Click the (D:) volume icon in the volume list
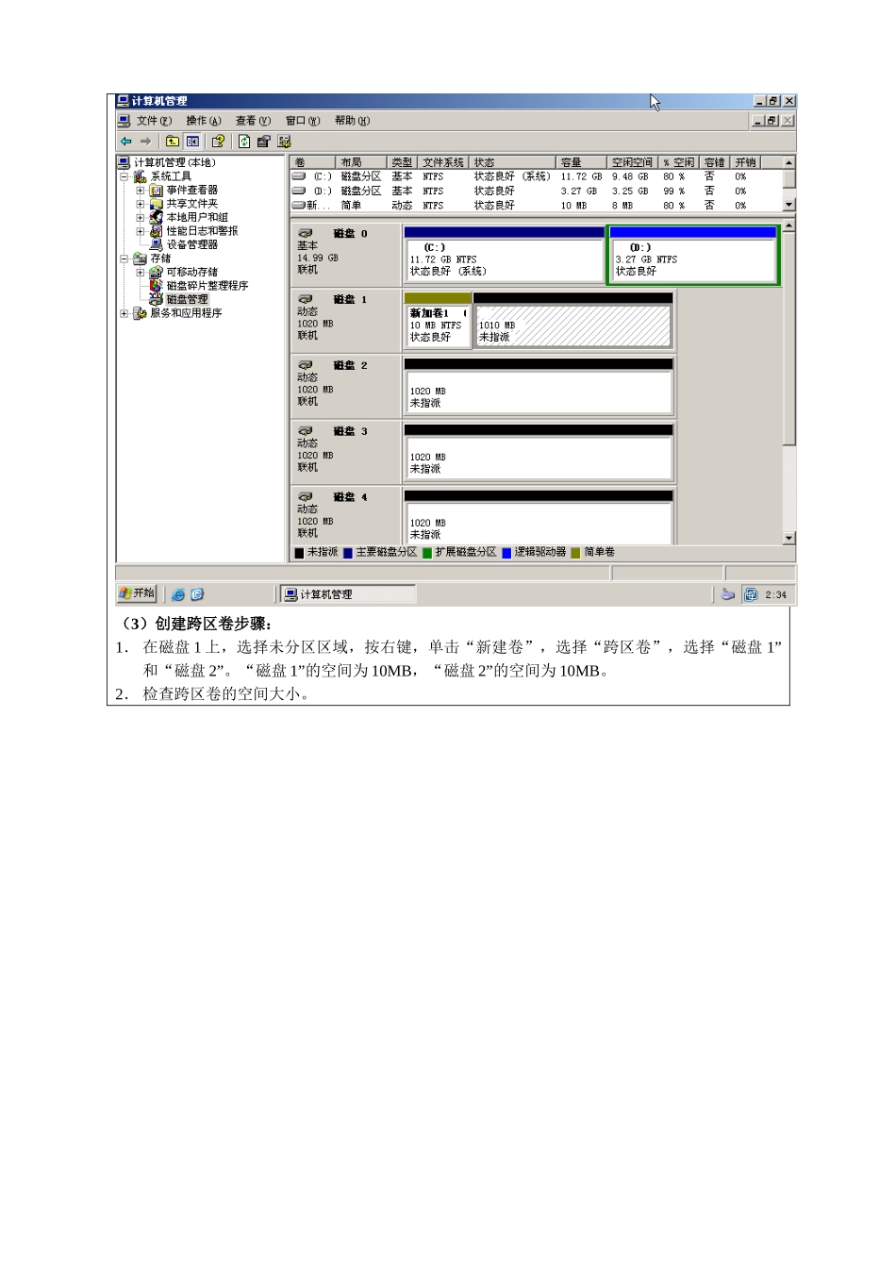Image resolution: width=896 pixels, height=1268 pixels. click(299, 191)
